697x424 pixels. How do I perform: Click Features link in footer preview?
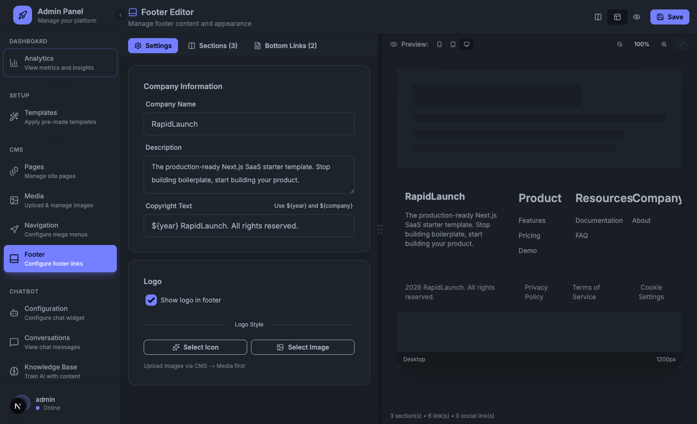coord(532,220)
